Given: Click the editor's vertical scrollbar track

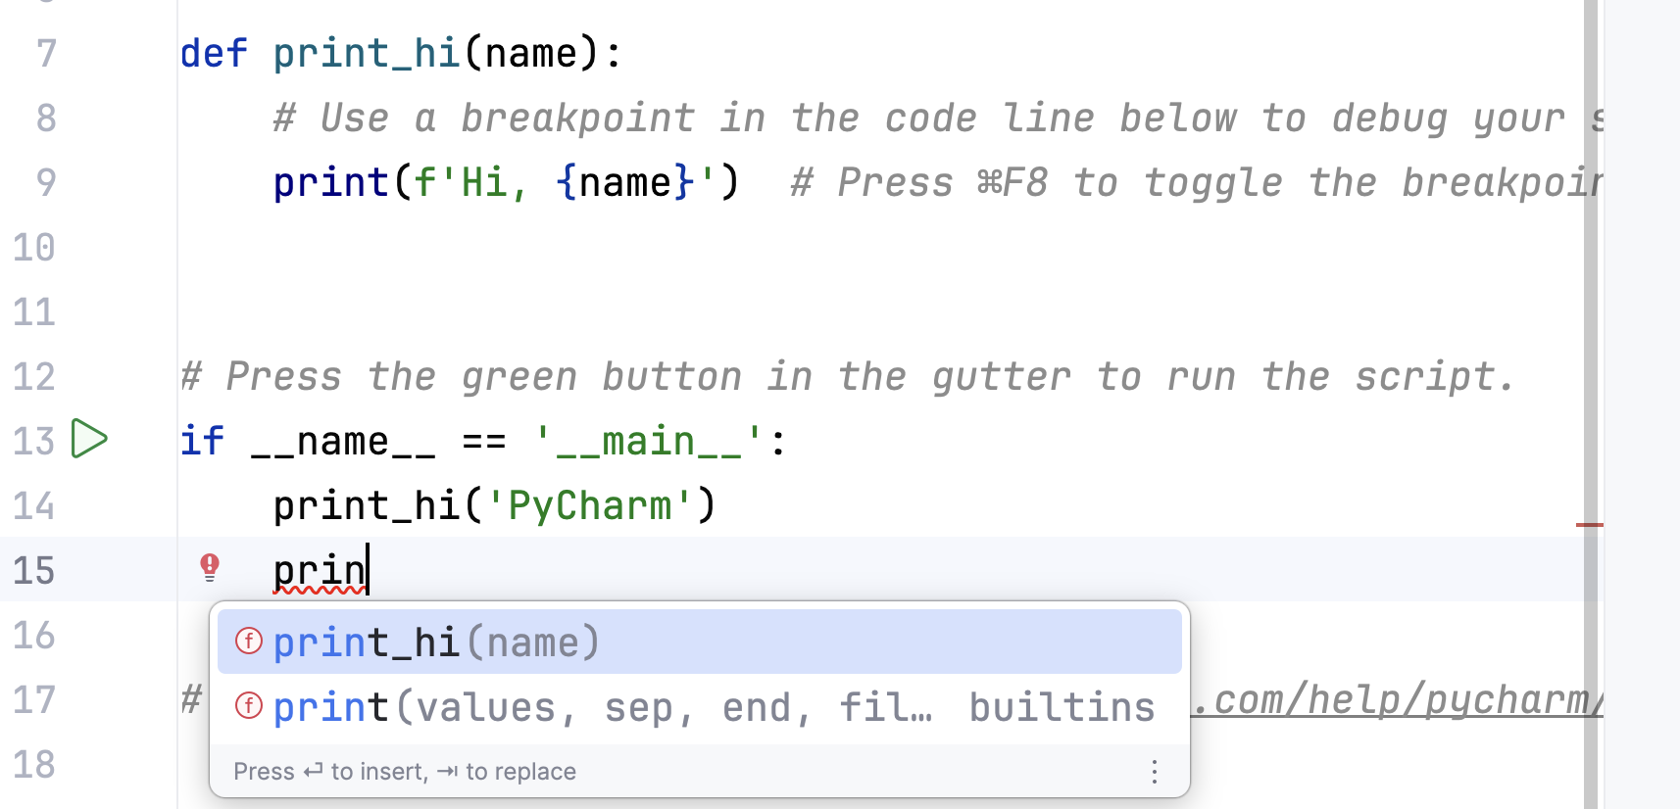Looking at the screenshot, I should 1590,294.
